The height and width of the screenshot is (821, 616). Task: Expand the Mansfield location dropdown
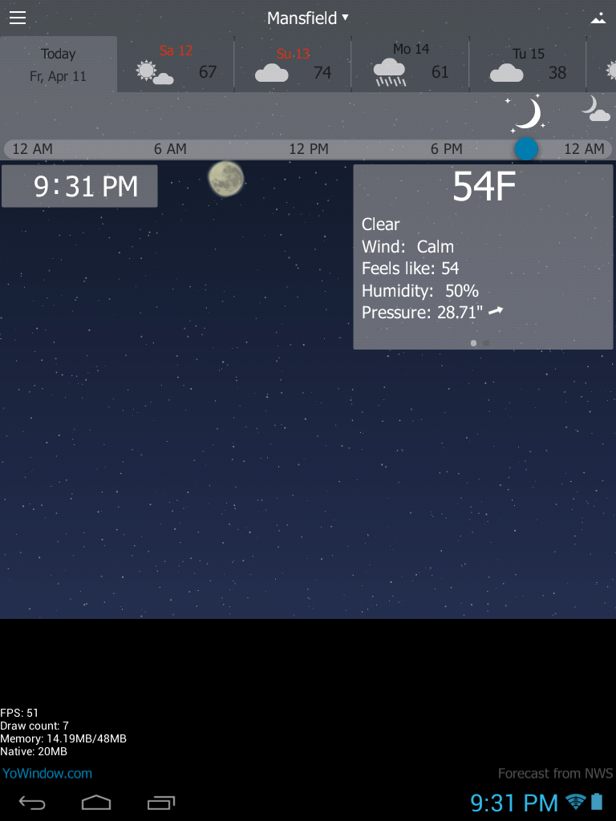(x=307, y=18)
